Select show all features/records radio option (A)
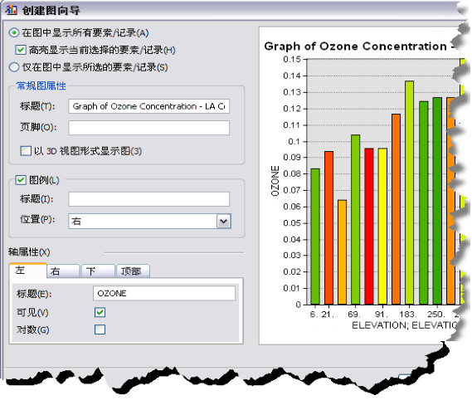The image size is (472, 410). click(14, 32)
